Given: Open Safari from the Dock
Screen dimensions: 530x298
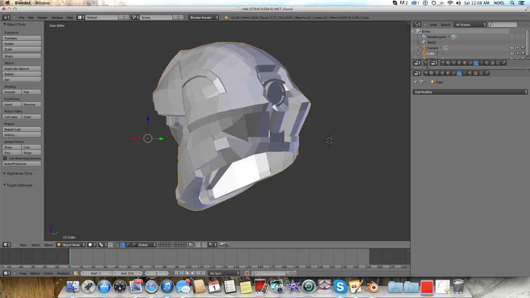Looking at the screenshot, I should 151,287.
